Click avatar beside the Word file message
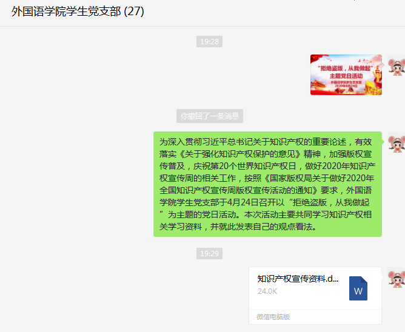405x332 pixels. (x=397, y=277)
